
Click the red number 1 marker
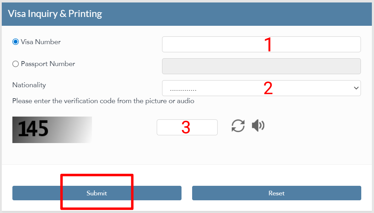point(268,45)
